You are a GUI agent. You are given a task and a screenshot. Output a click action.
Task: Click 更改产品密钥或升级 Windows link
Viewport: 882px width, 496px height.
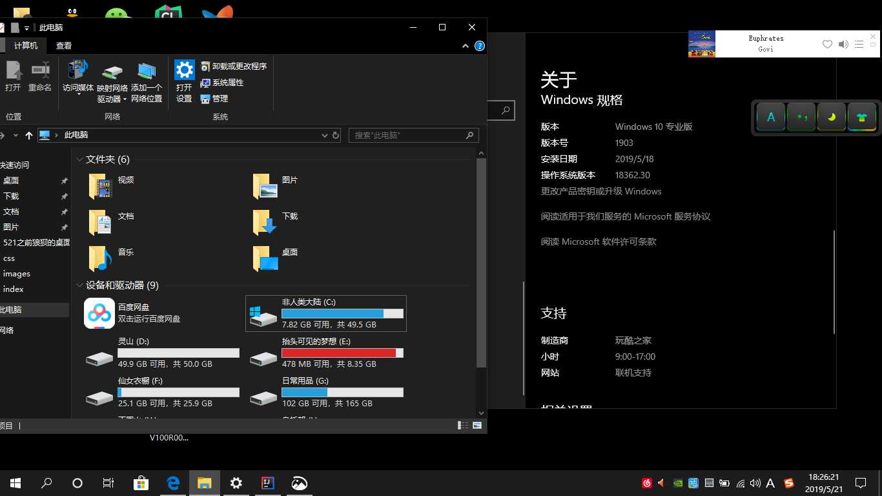coord(601,191)
